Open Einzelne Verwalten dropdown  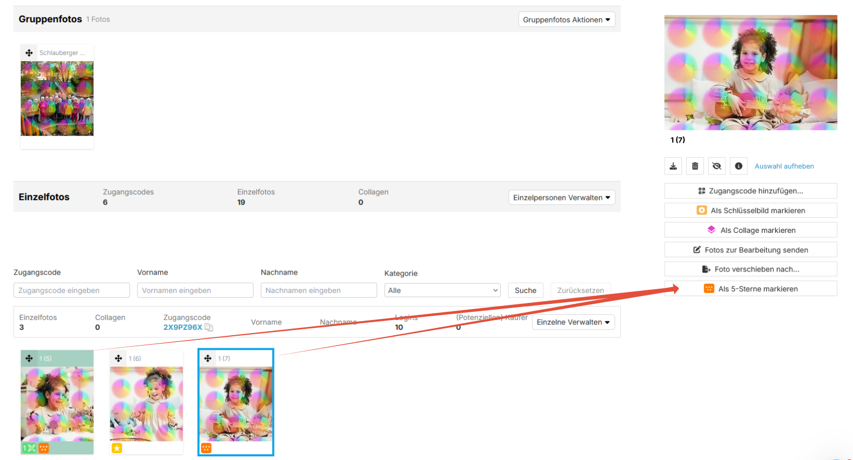[573, 322]
